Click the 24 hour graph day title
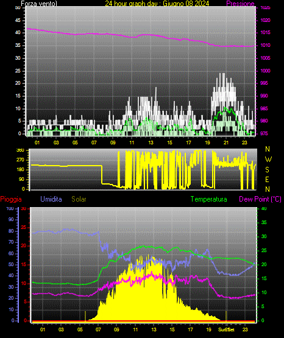 pos(157,4)
